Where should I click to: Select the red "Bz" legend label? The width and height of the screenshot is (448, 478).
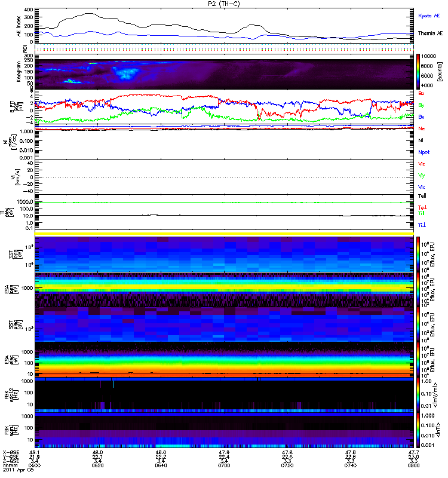tap(421, 93)
